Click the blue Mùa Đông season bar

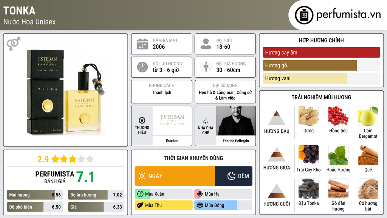[x=223, y=205]
